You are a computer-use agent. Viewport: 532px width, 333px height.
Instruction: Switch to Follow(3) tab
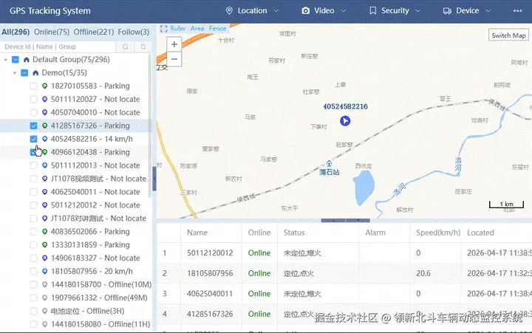(134, 32)
